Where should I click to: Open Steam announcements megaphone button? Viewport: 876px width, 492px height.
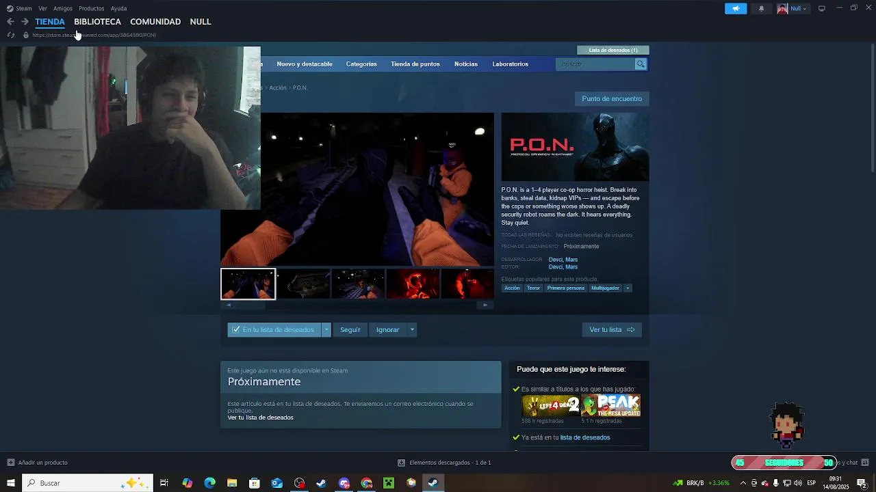pyautogui.click(x=736, y=8)
